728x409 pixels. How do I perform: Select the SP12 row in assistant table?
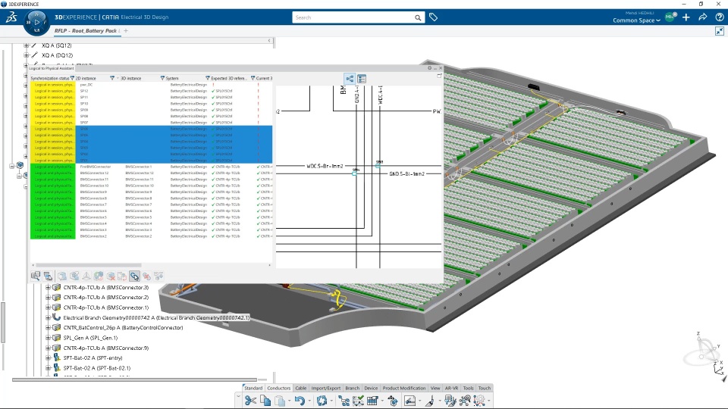[x=151, y=91]
